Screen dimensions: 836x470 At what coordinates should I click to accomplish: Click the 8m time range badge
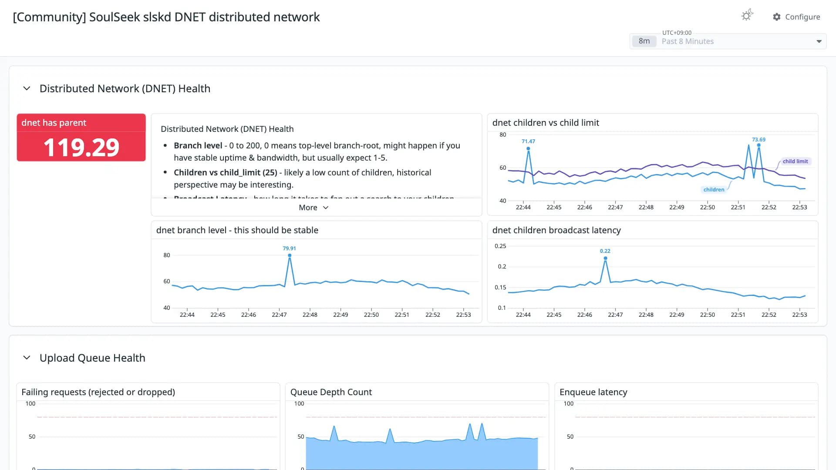[x=644, y=41]
